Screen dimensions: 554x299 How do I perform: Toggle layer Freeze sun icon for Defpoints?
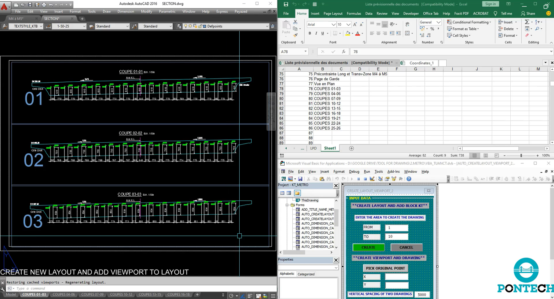[190, 26]
